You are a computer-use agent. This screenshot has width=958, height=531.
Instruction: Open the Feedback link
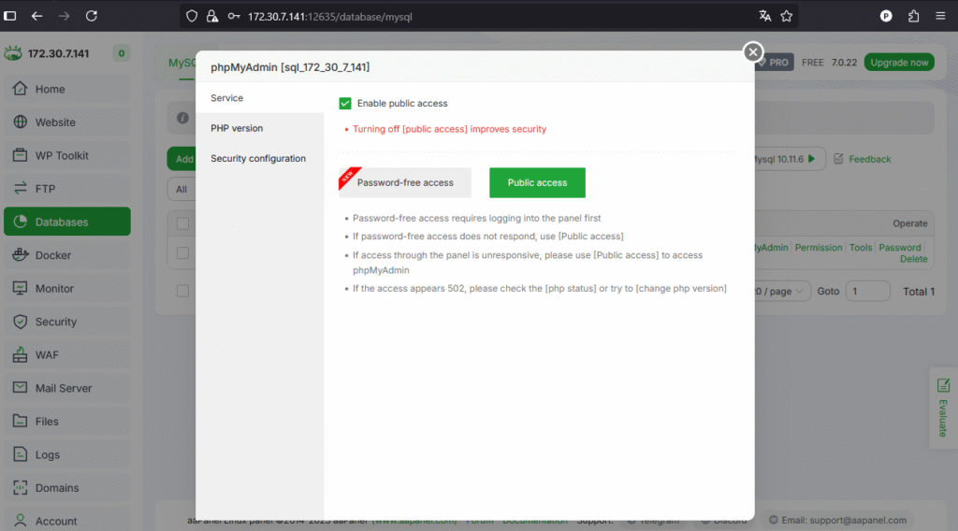(869, 159)
